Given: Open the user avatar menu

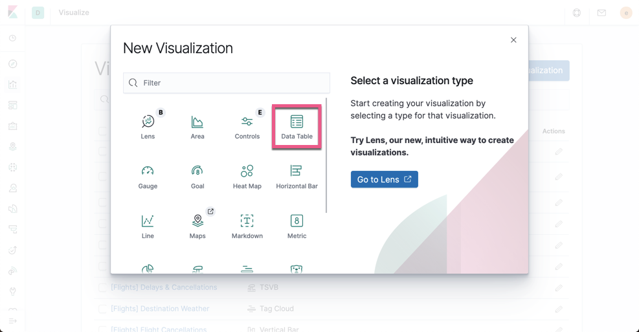Looking at the screenshot, I should pos(626,13).
